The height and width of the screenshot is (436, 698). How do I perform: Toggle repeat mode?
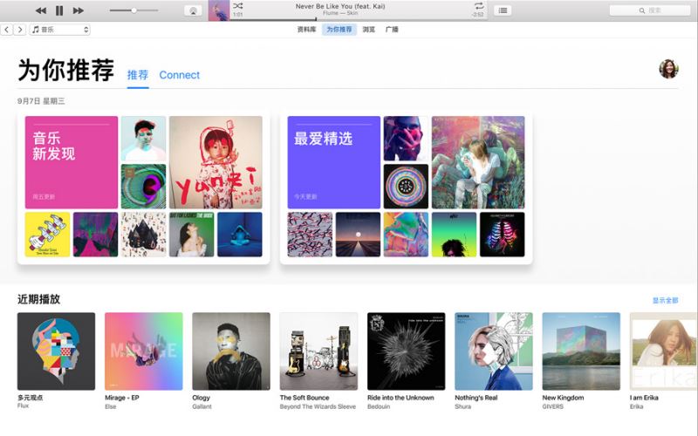[x=478, y=6]
